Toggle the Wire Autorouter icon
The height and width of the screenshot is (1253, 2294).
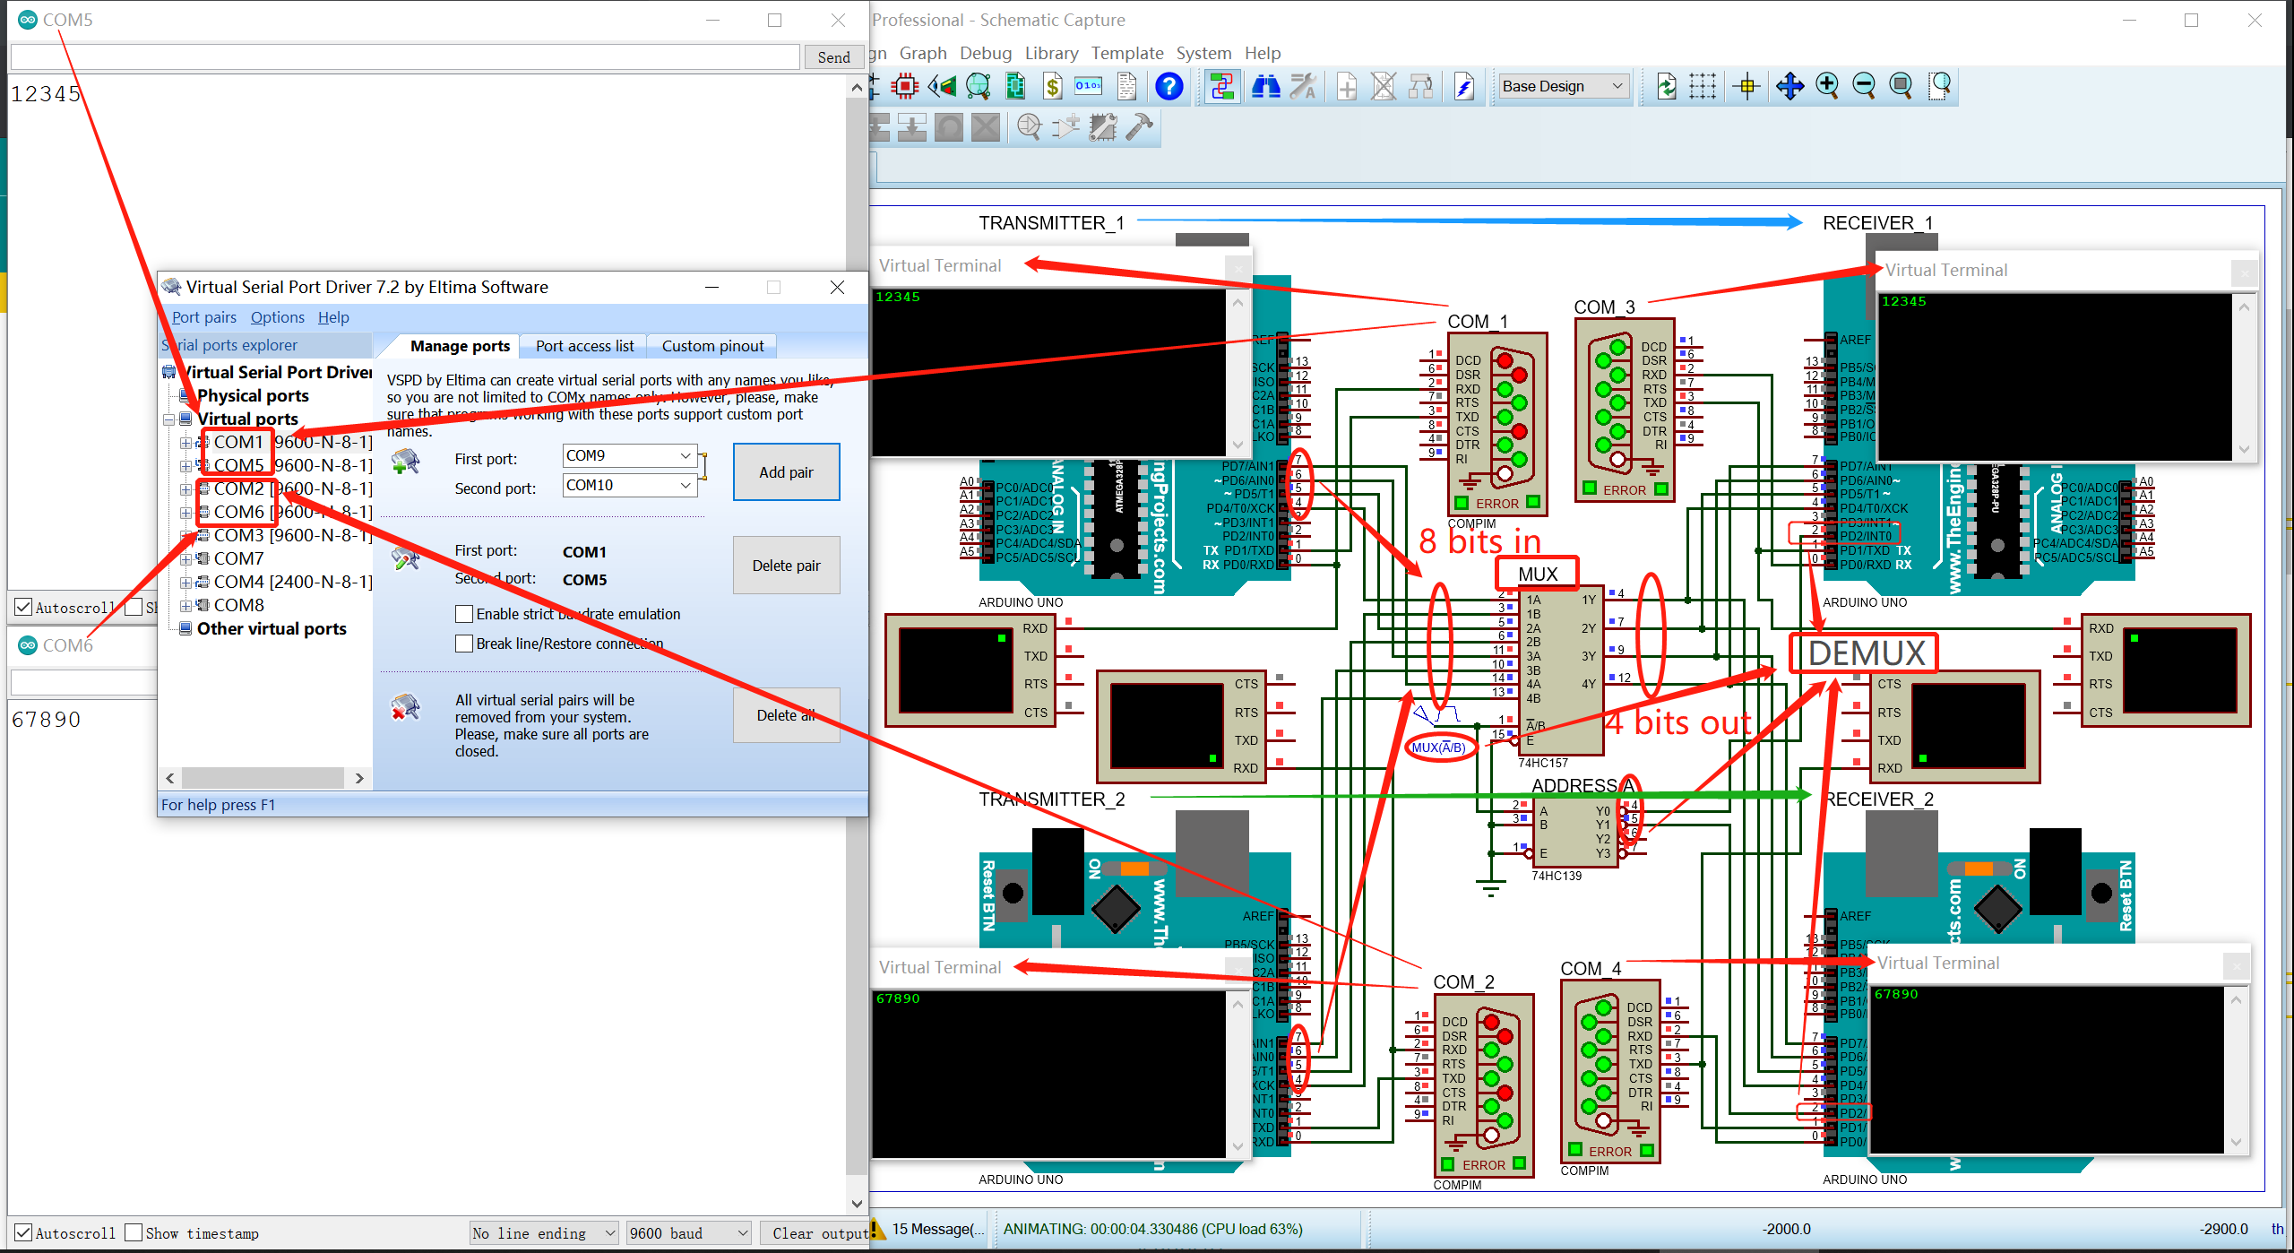(1222, 86)
